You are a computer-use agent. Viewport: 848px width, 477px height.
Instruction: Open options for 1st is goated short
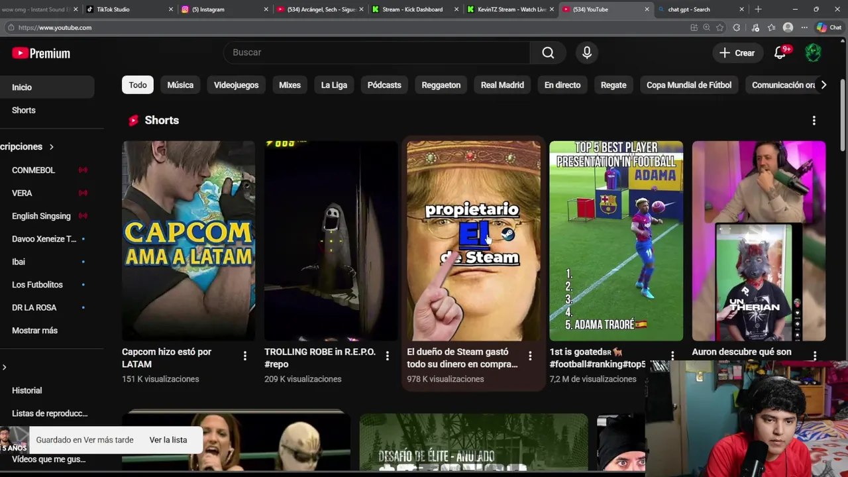[x=672, y=356]
